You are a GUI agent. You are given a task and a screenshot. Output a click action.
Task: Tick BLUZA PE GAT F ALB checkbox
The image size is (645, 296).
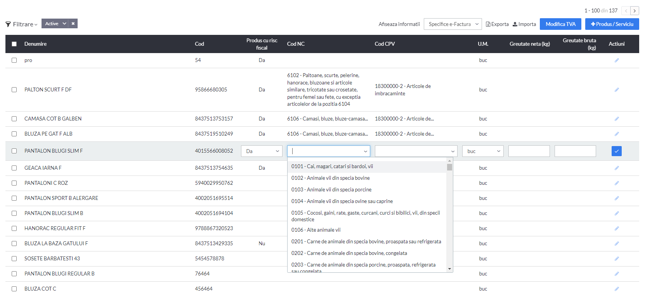click(14, 134)
